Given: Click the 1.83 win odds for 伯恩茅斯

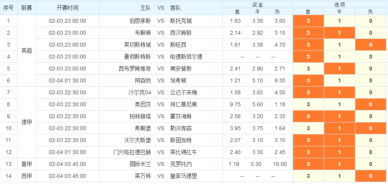Looking at the screenshot, I should tap(235, 21).
